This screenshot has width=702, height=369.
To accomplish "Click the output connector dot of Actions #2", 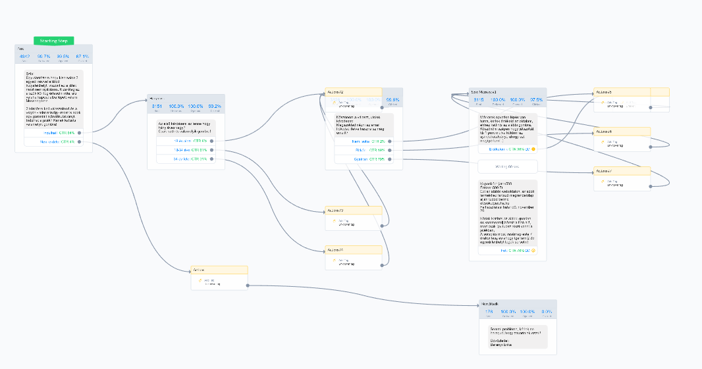I will pos(382,107).
